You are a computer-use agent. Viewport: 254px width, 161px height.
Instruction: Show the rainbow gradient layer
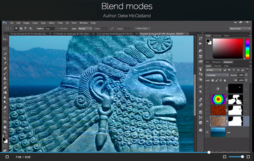coord(207,100)
